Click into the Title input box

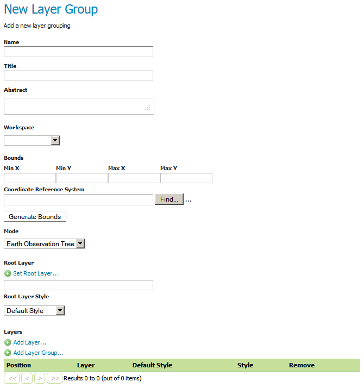[78, 76]
